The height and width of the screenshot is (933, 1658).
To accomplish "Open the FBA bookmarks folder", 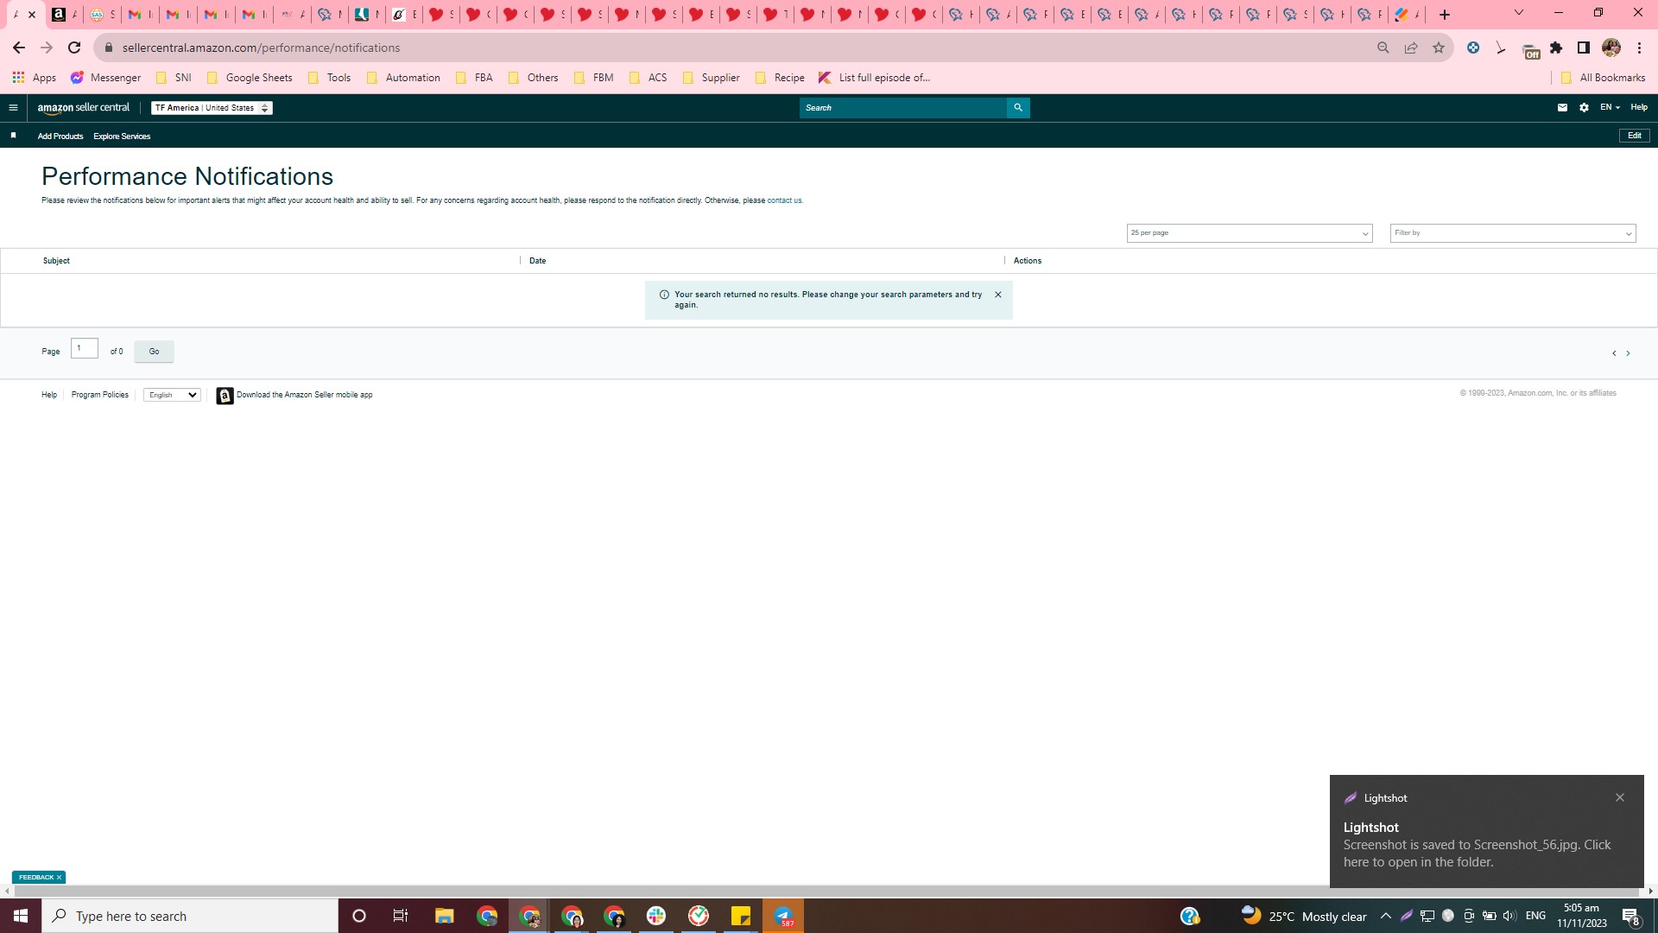I will pos(474,78).
